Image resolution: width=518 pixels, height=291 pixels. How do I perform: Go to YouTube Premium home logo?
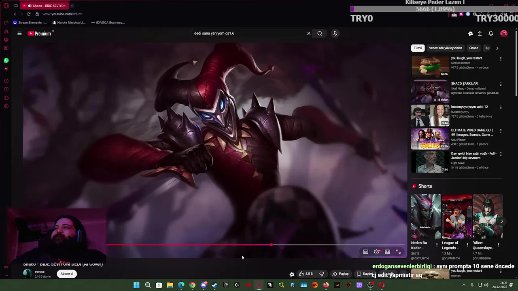click(40, 34)
